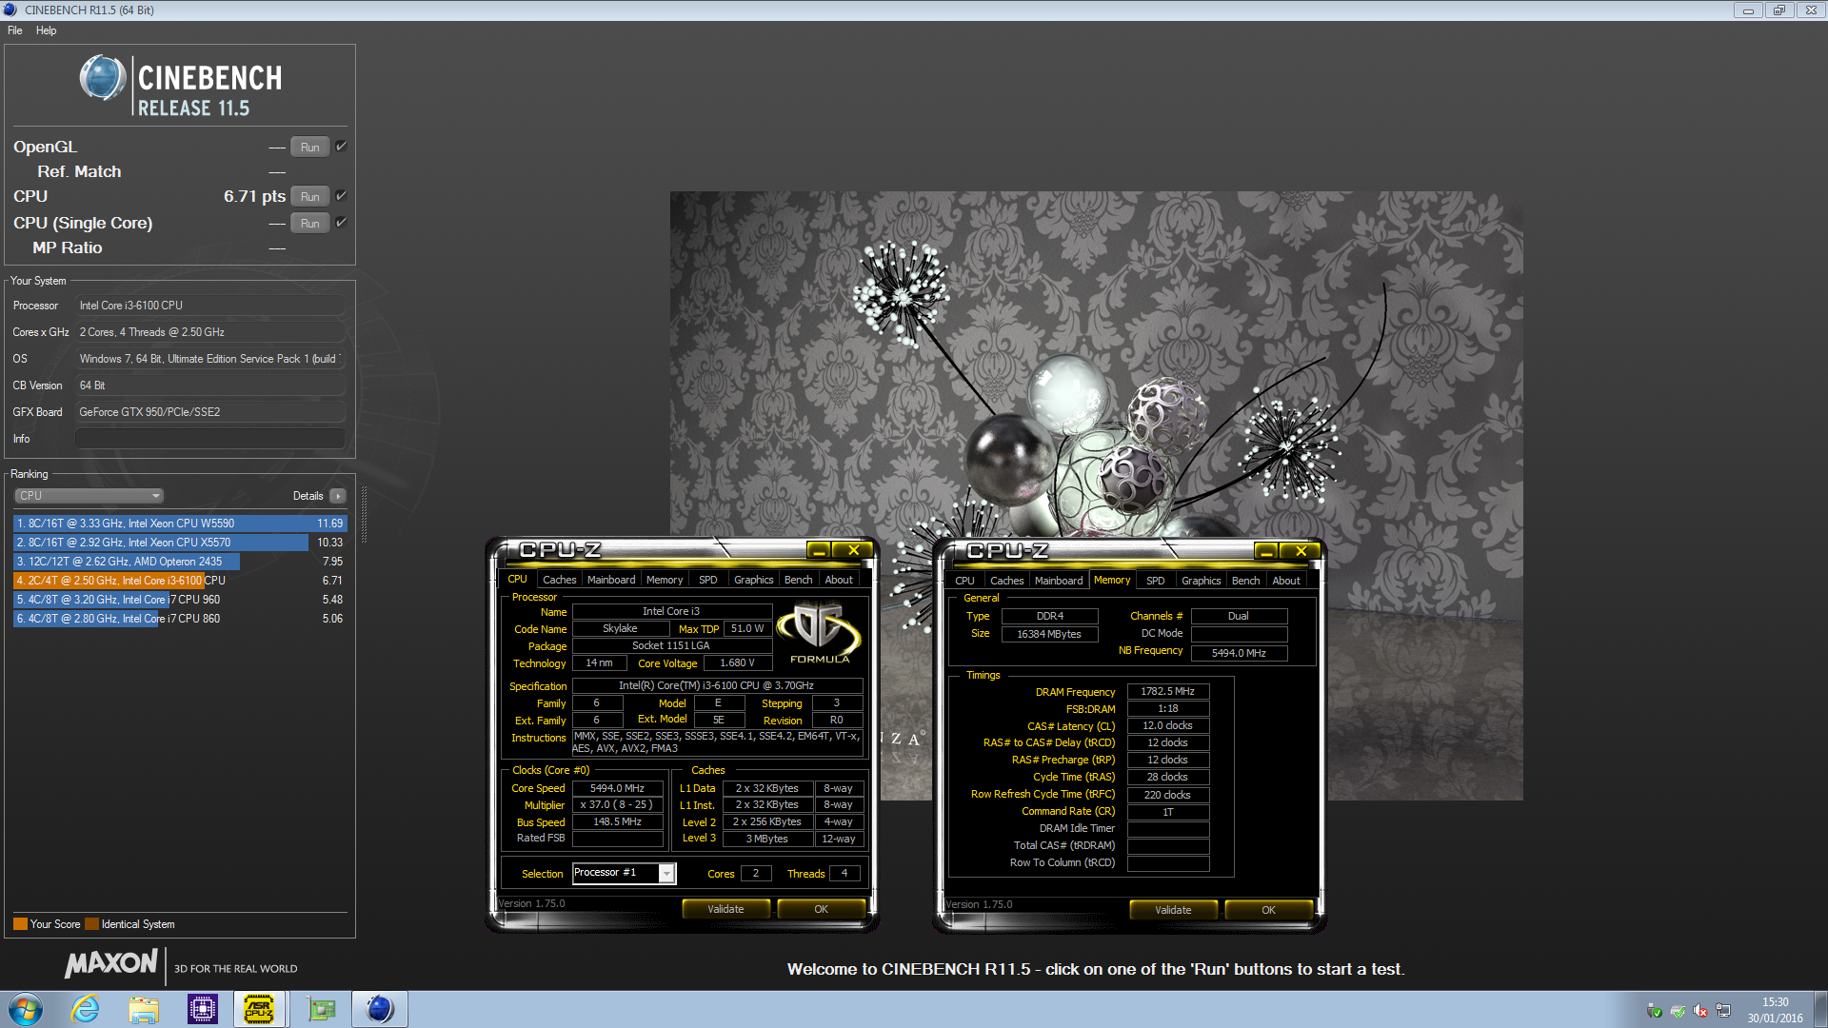Click Validate in the right CPU-Z window
The width and height of the screenshot is (1828, 1028).
point(1173,910)
